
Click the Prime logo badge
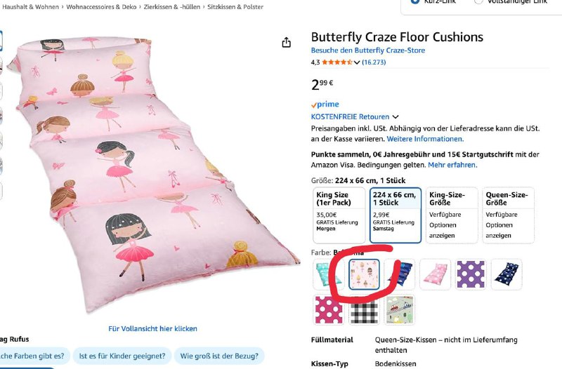tap(325, 105)
